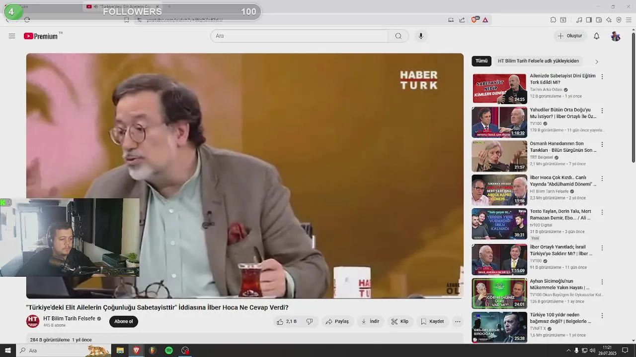Open 'Ayhan Sicimoğlu'nun Mükemmele Yakın Hayatı' thumbnail

click(499, 293)
